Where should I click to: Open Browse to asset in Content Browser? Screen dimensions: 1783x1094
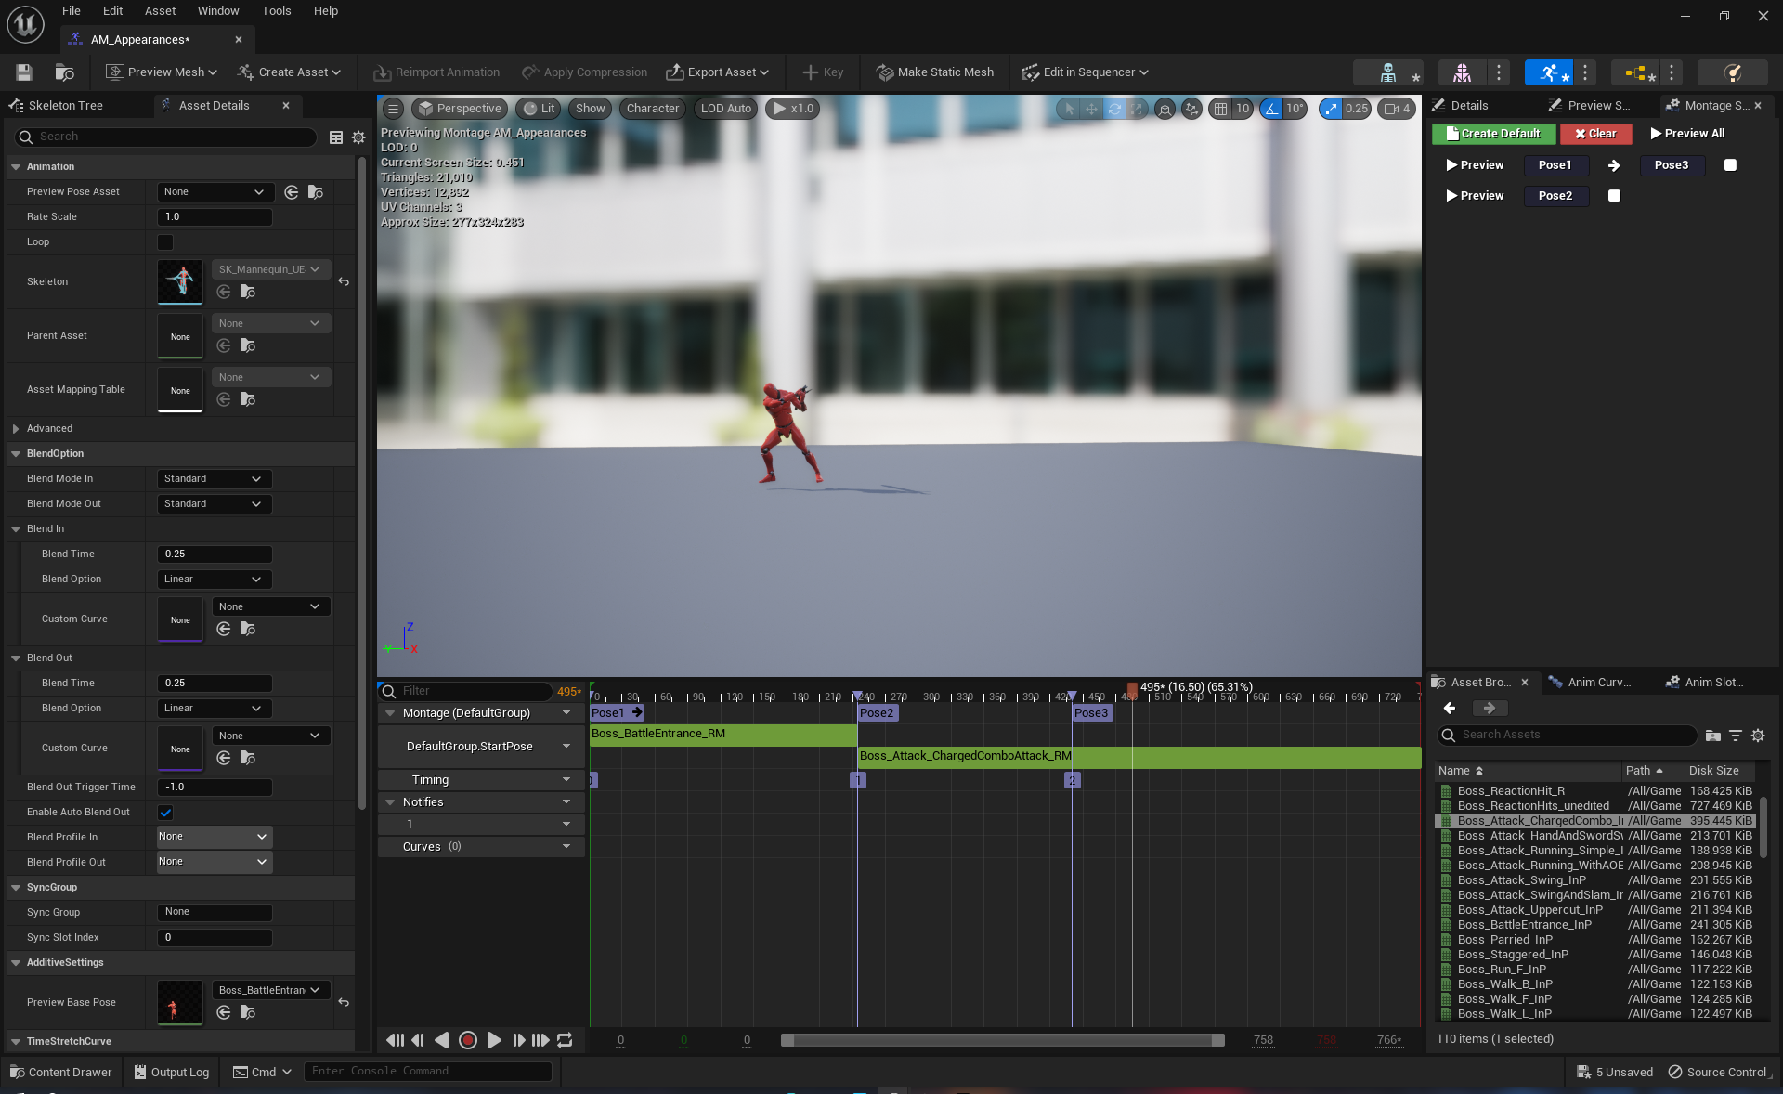(64, 72)
